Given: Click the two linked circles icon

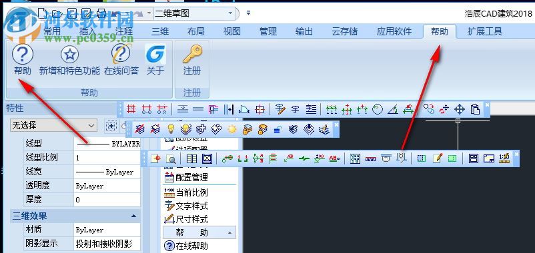Looking at the screenshot, I should click(x=429, y=110).
